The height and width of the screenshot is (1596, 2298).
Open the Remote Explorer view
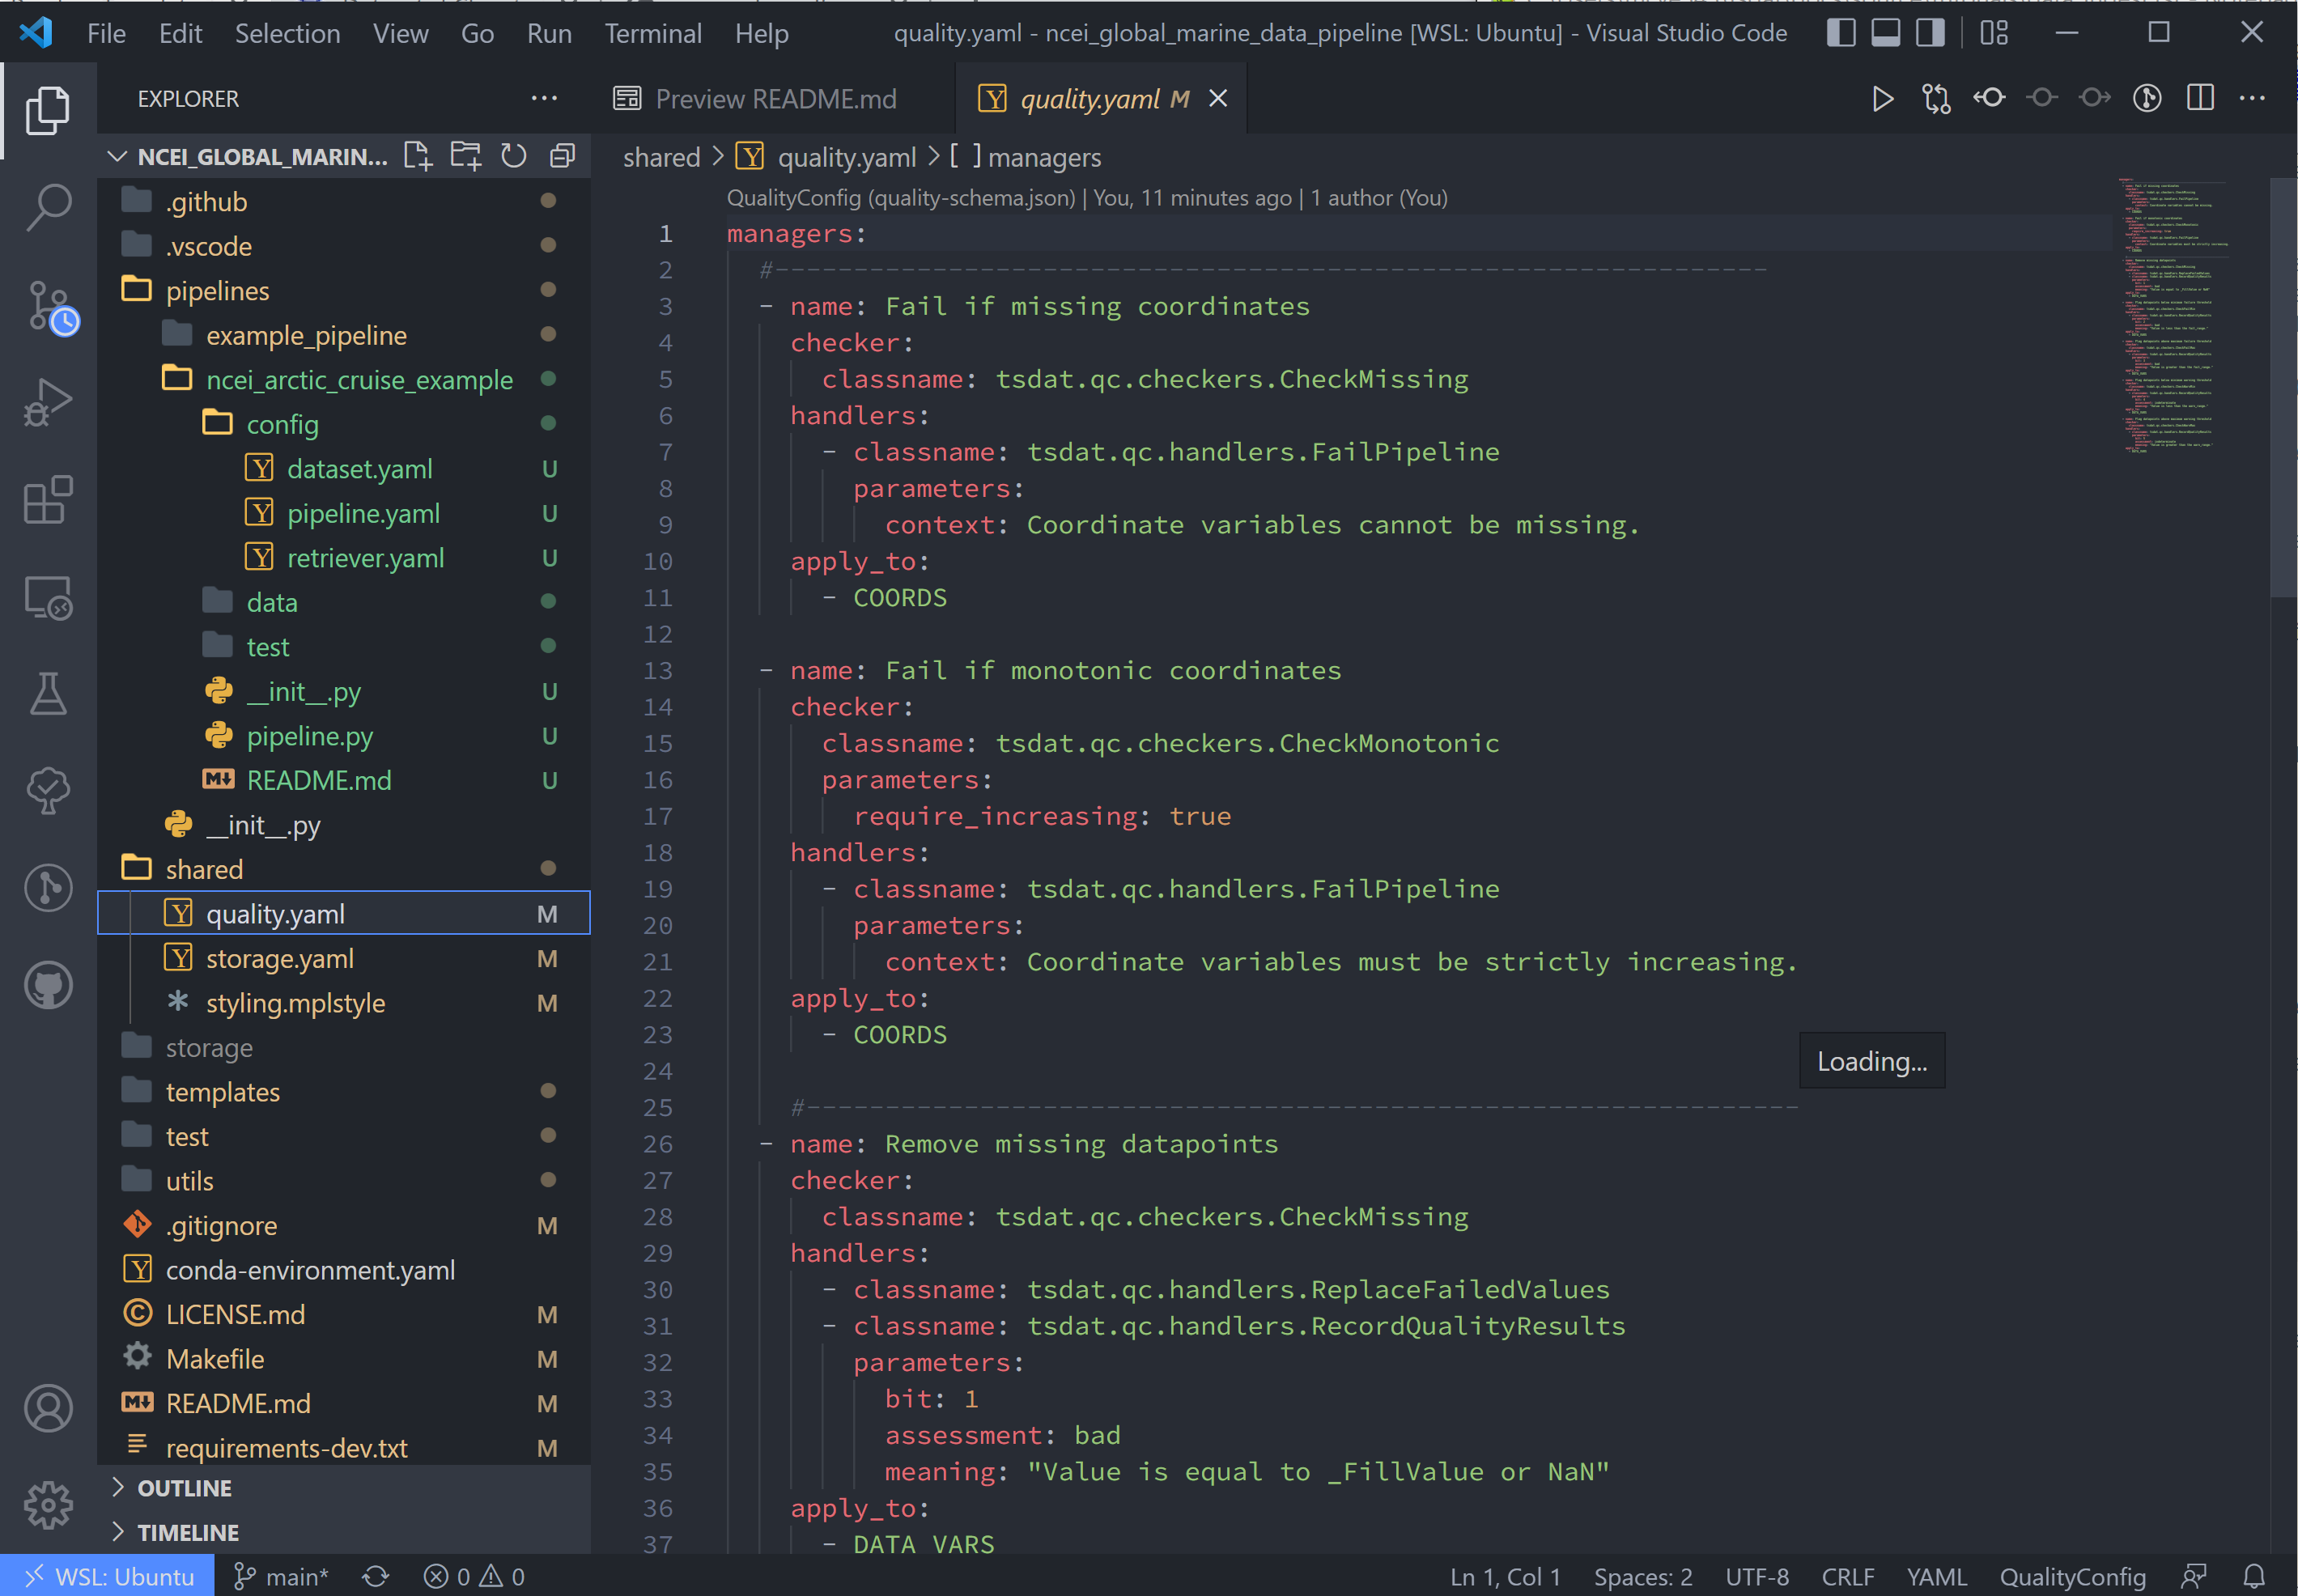[x=47, y=597]
